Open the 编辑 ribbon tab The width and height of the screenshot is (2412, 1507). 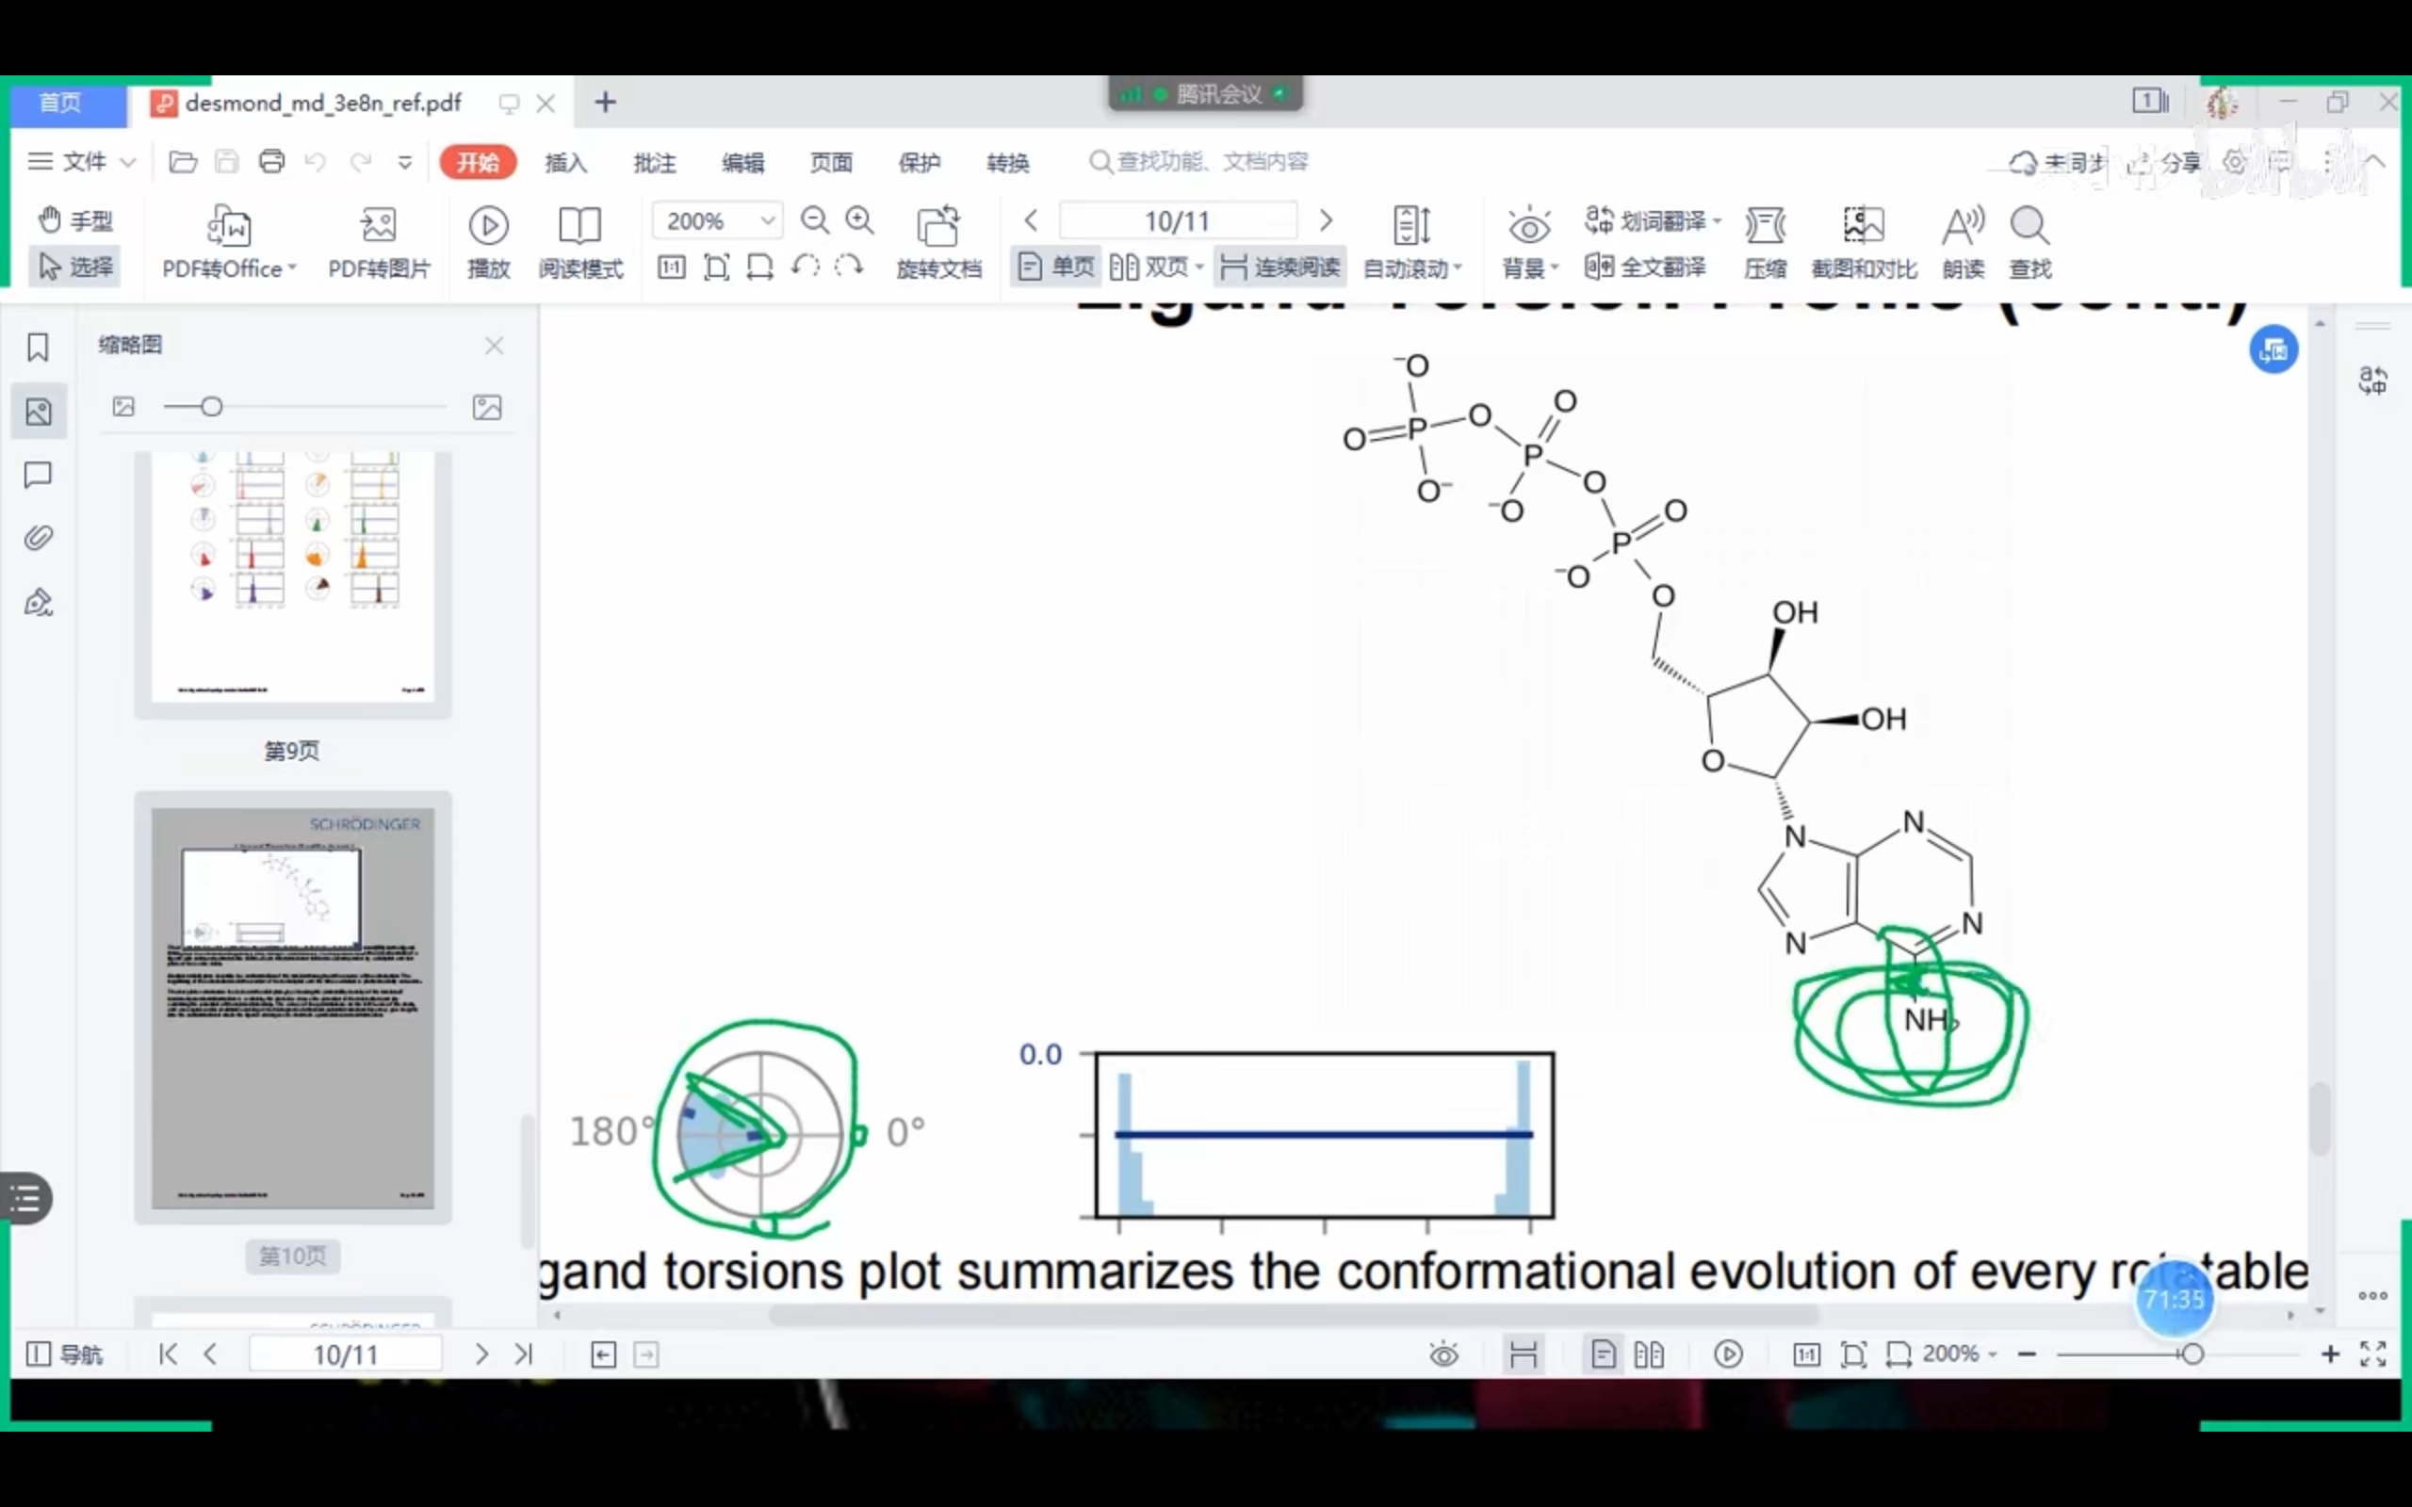(x=743, y=161)
